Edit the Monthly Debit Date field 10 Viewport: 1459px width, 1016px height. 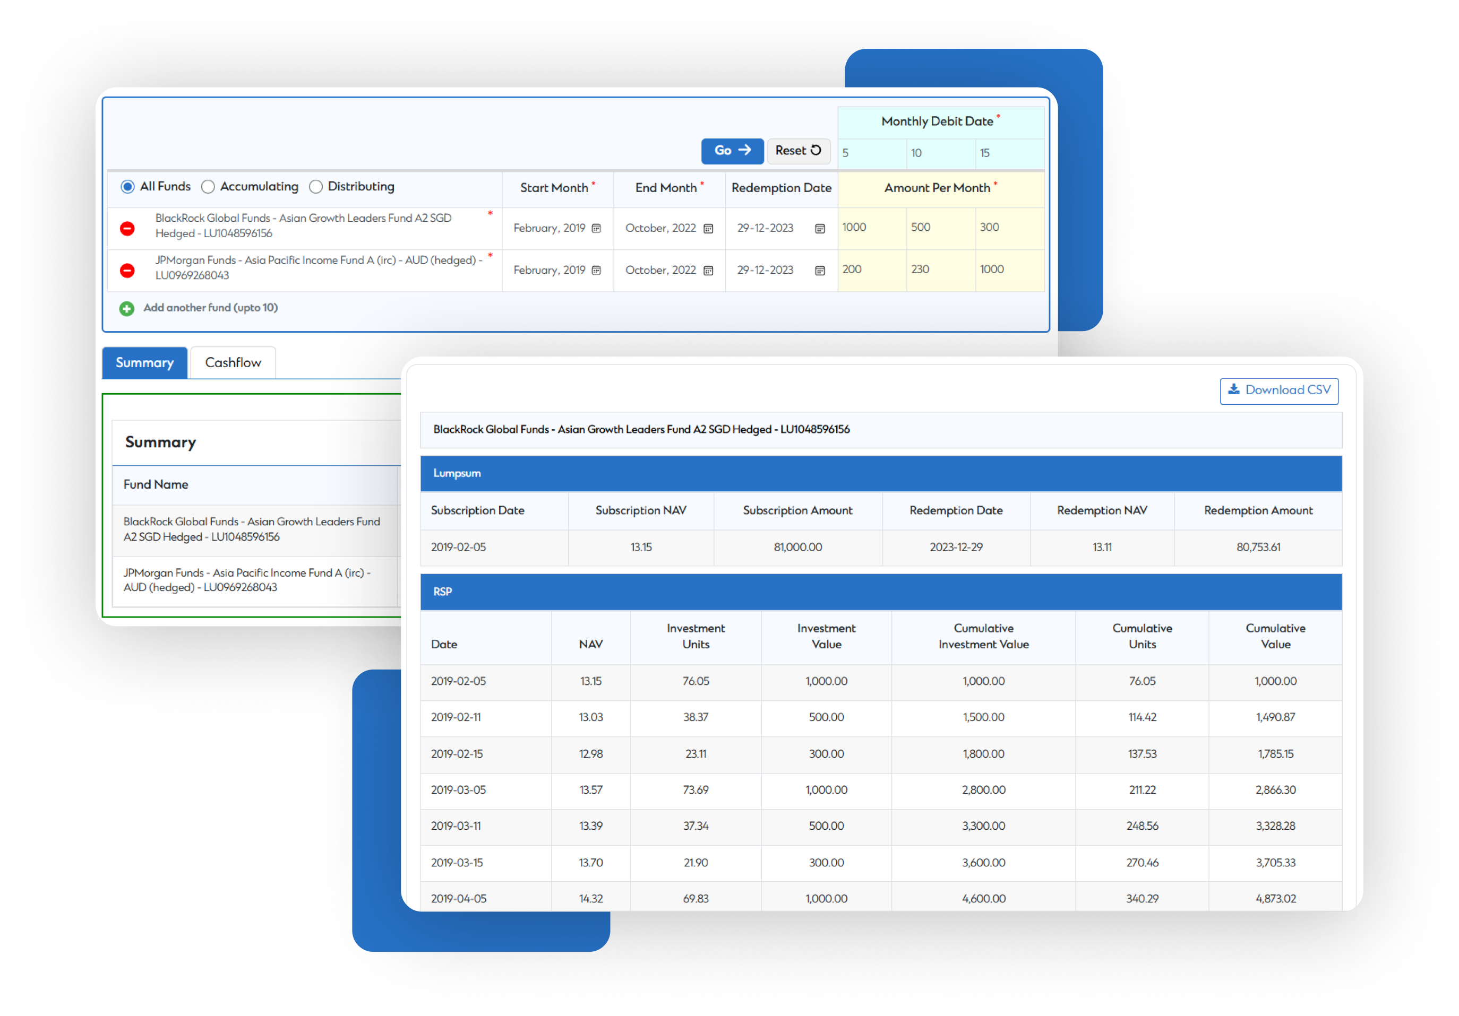point(940,153)
